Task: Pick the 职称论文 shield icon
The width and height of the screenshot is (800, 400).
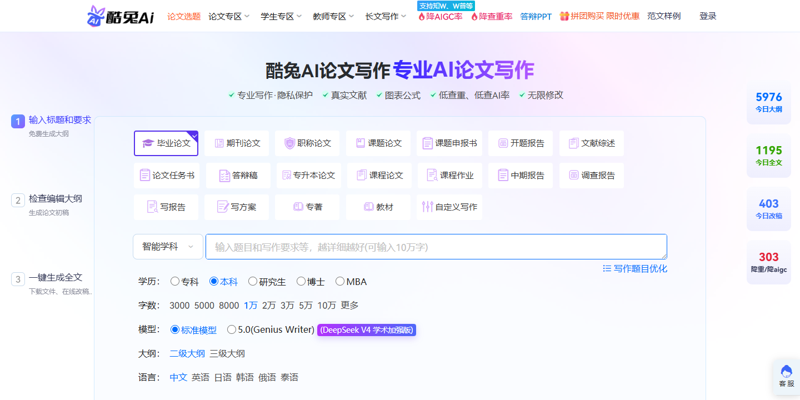Action: (x=289, y=143)
